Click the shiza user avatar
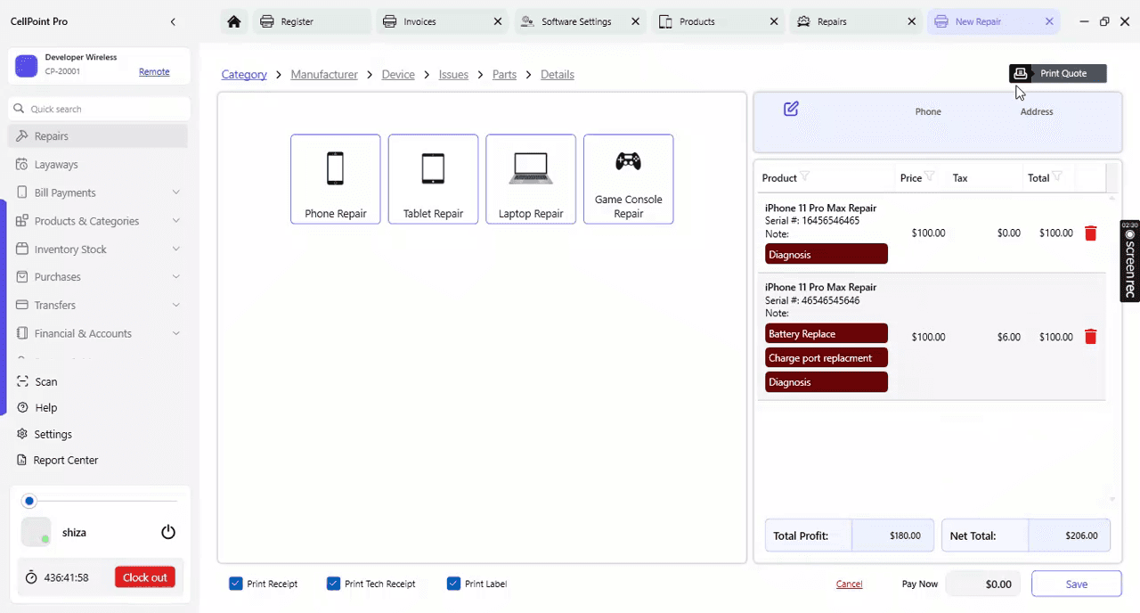This screenshot has width=1140, height=613. pos(36,532)
